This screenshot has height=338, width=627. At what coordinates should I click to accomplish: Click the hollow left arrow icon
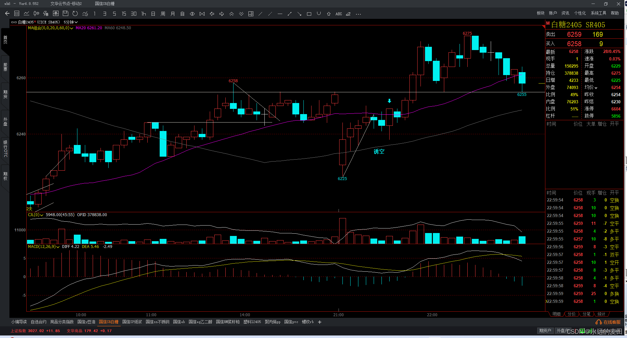(212, 14)
